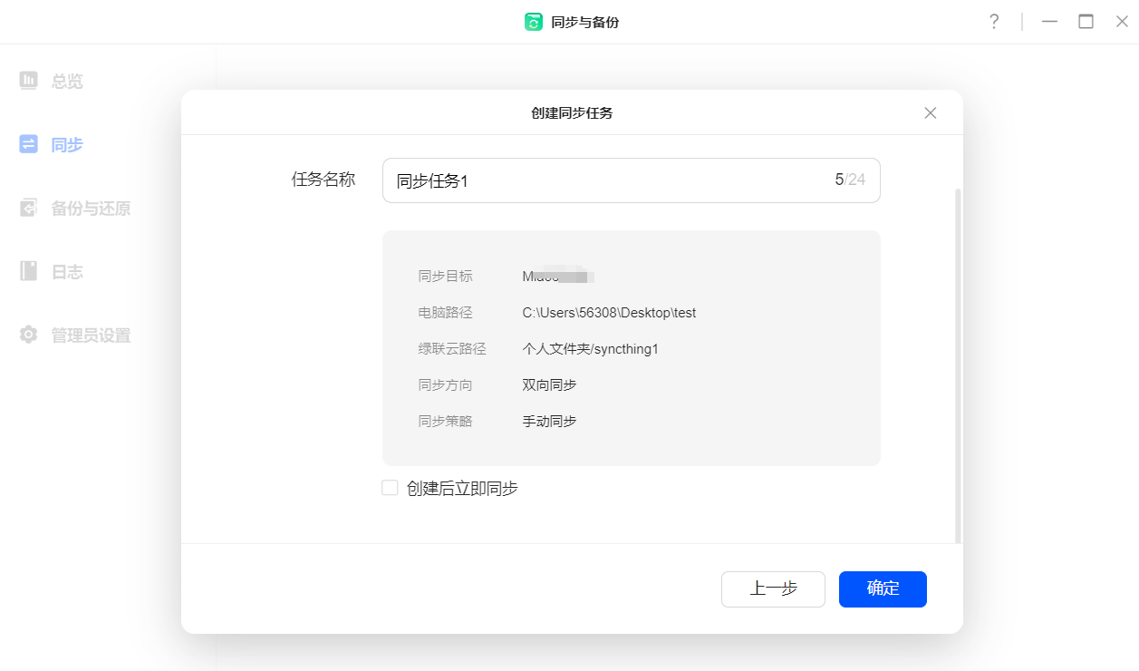Click the 个人文件夹/syncthing1 cloud path
This screenshot has height=671, width=1139.
pos(590,349)
